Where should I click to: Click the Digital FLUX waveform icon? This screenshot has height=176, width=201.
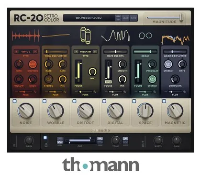[x=125, y=92]
